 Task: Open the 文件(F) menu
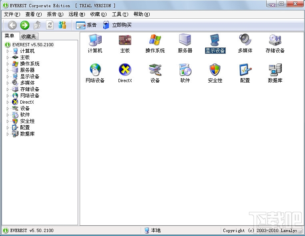coord(12,14)
